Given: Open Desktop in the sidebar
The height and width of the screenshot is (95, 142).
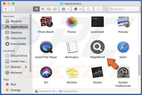Looking at the screenshot, I should point(15,33).
